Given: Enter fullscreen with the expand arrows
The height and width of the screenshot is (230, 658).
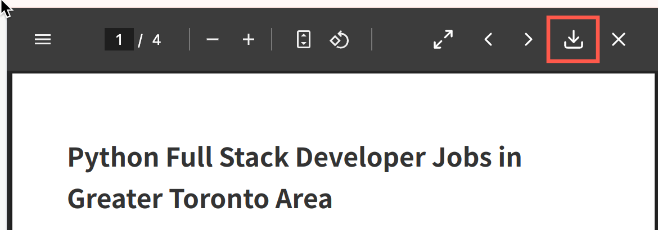Looking at the screenshot, I should [x=443, y=39].
